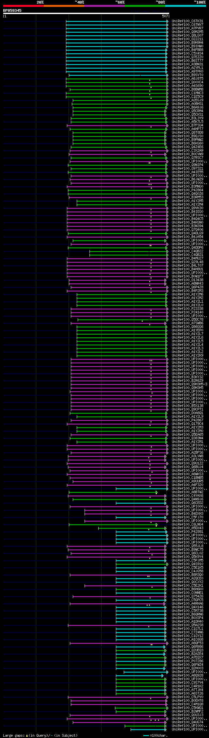Select UniRef100_A4RKA6 label
209x738 pixels.
pos(187,603)
